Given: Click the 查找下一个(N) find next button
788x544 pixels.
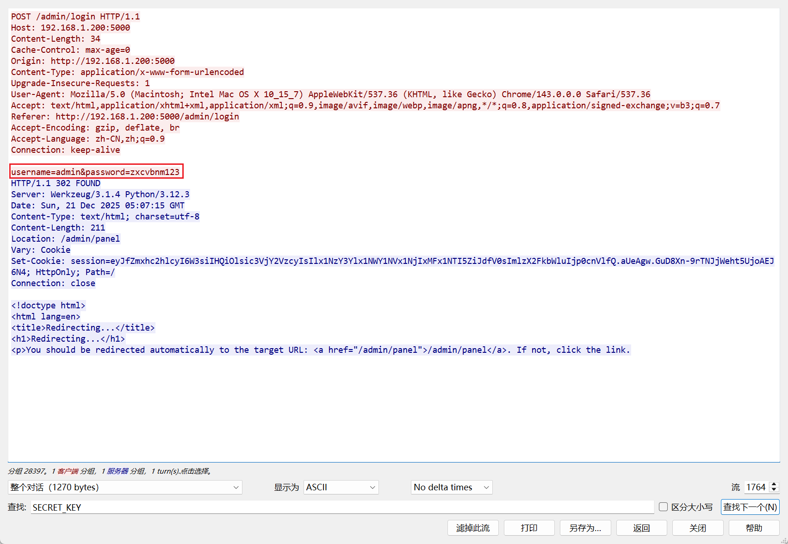Looking at the screenshot, I should (x=750, y=507).
